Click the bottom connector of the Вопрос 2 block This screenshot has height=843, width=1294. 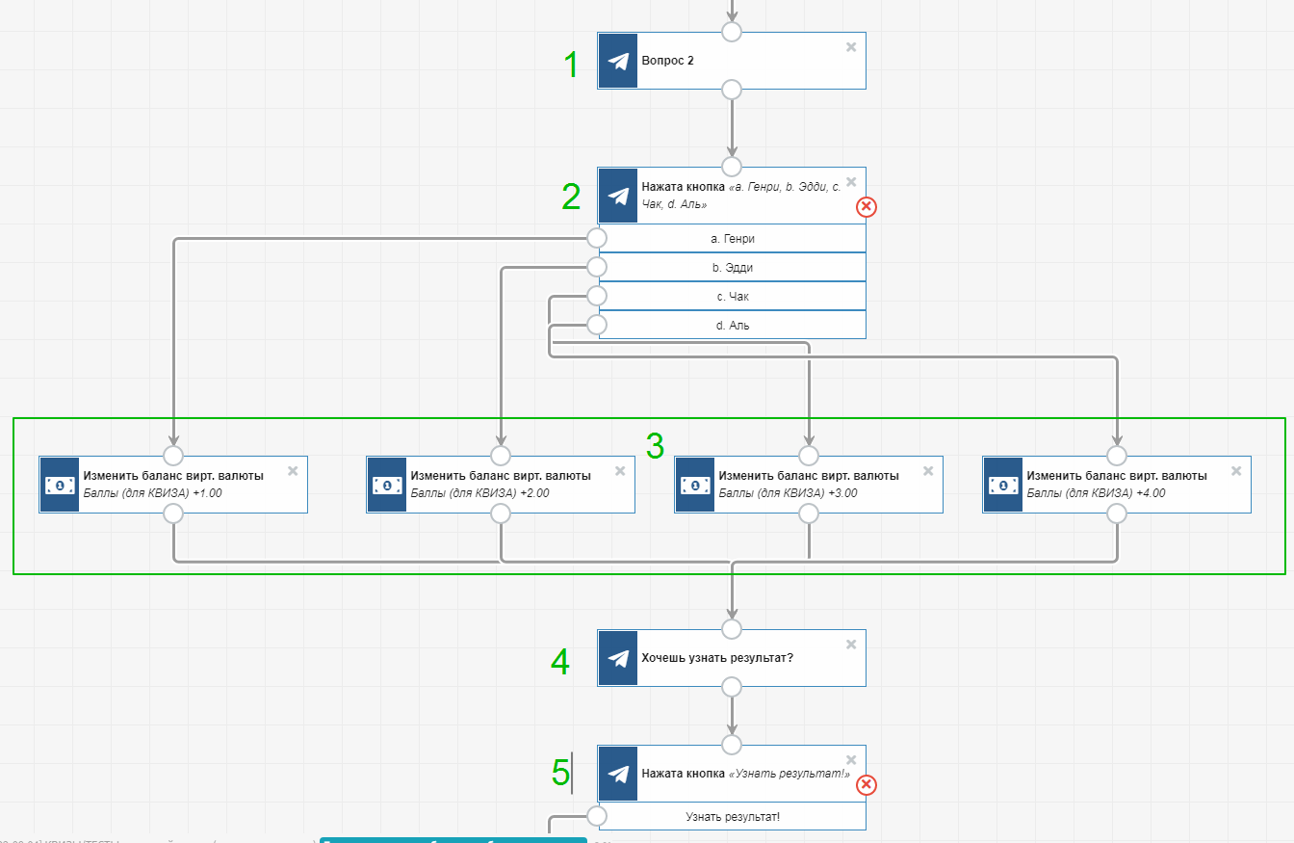click(732, 90)
